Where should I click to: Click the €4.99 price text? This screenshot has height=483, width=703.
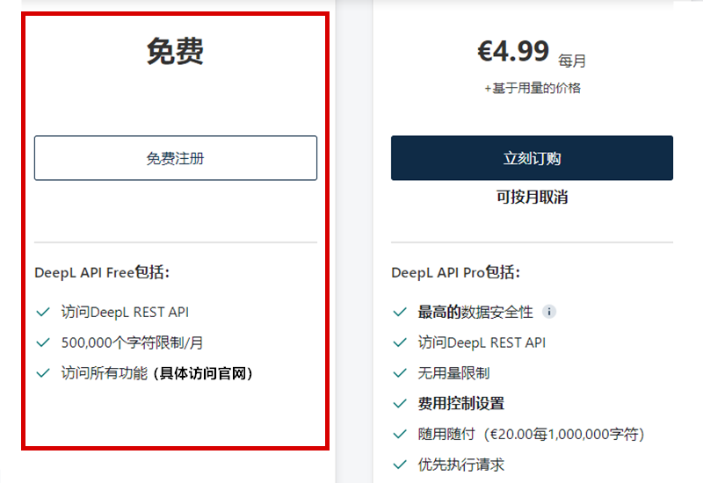513,52
